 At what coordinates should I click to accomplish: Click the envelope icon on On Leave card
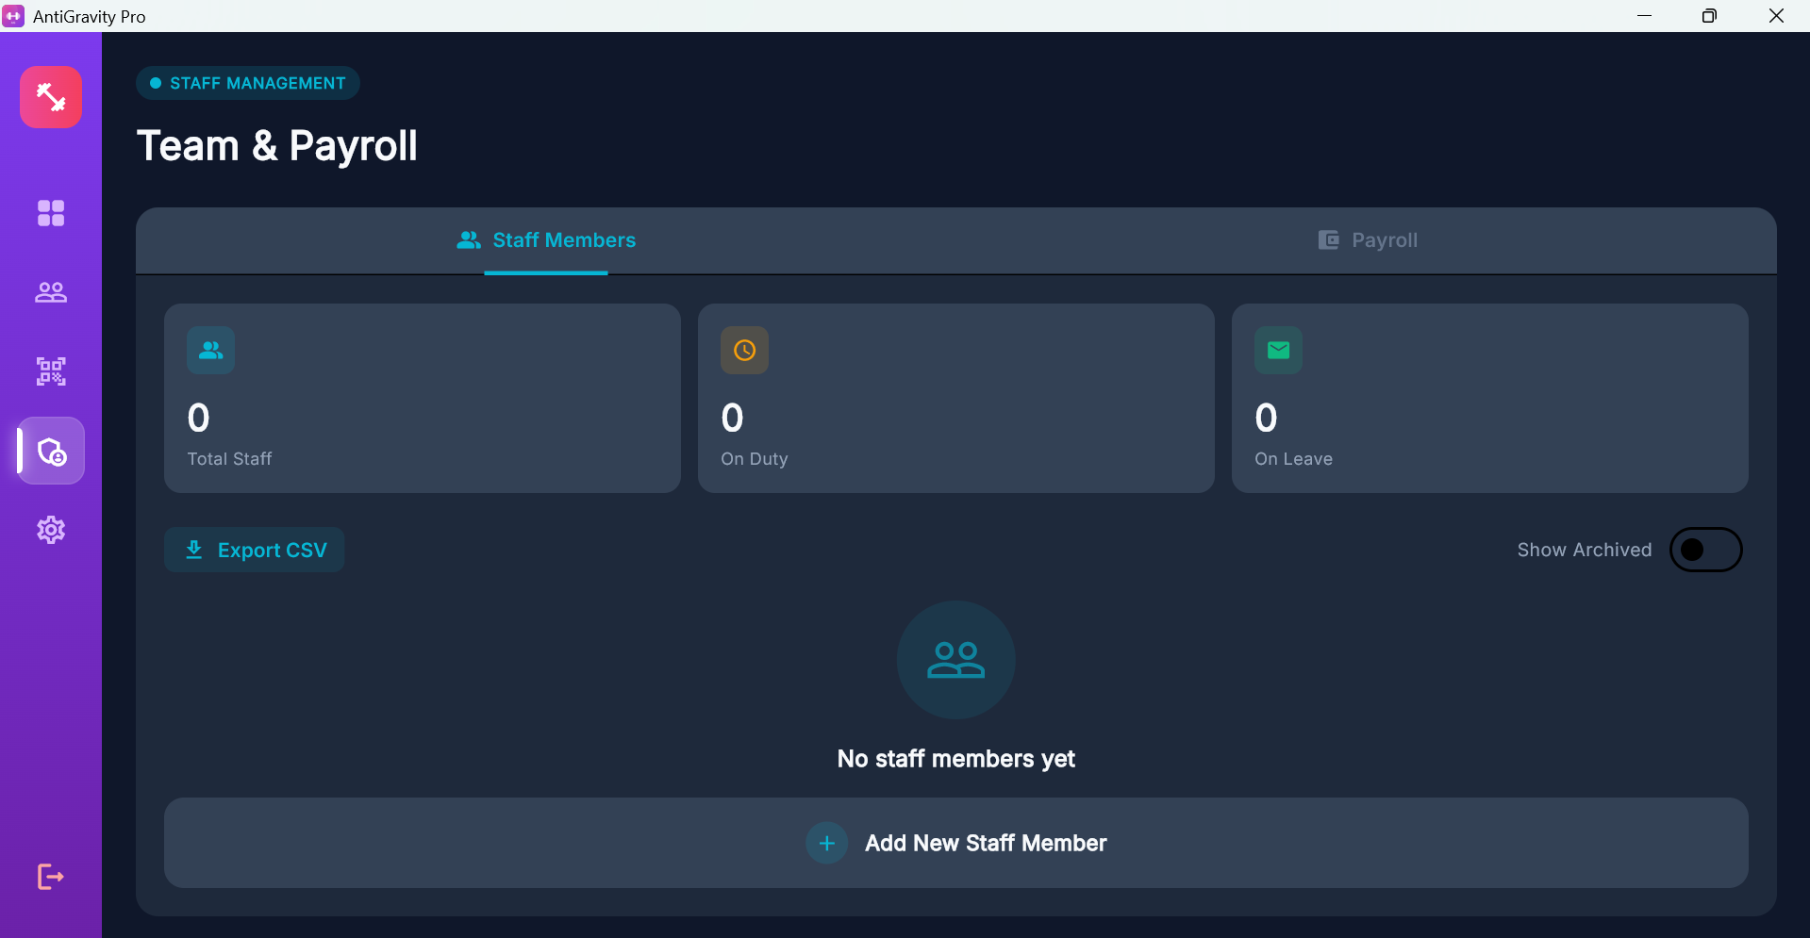pos(1278,351)
